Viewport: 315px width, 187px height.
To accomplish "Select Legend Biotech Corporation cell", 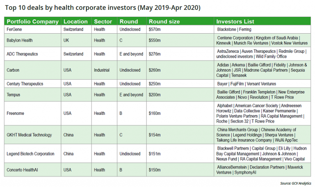I will 31,154.
